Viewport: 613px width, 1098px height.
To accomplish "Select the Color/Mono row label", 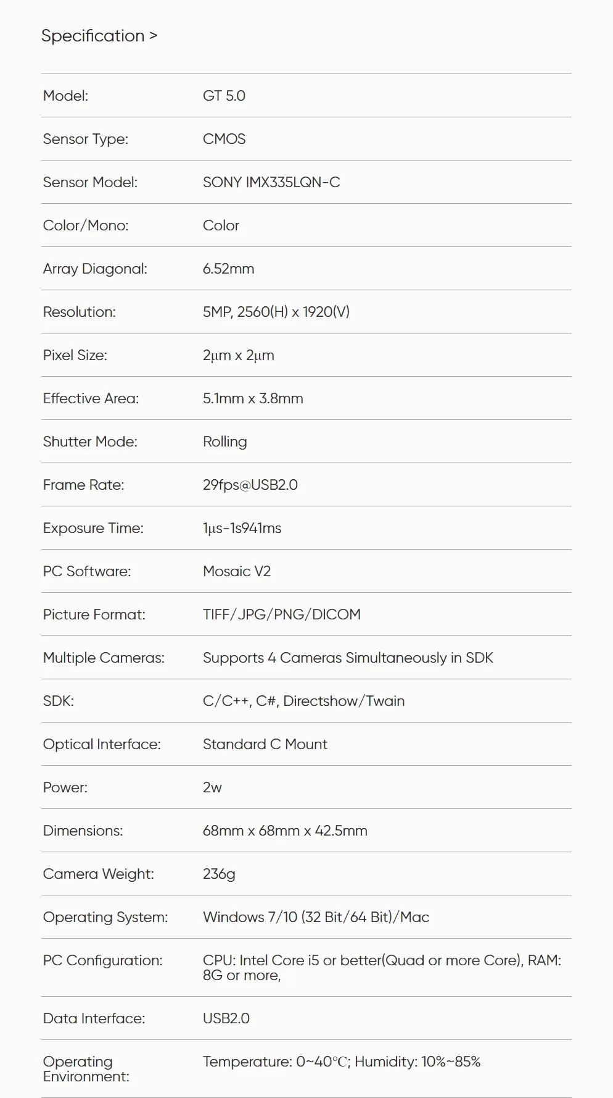I will tap(86, 225).
